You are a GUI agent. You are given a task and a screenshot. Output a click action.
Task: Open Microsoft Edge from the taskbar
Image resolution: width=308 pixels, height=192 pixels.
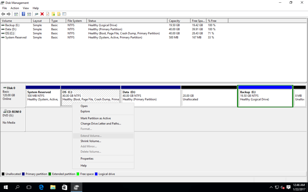click(x=41, y=187)
